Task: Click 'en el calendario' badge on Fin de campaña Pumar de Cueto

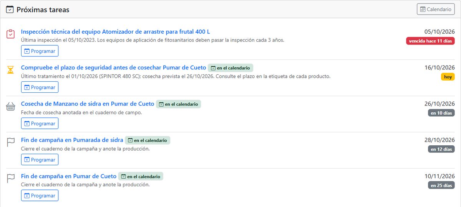Action: (x=141, y=176)
